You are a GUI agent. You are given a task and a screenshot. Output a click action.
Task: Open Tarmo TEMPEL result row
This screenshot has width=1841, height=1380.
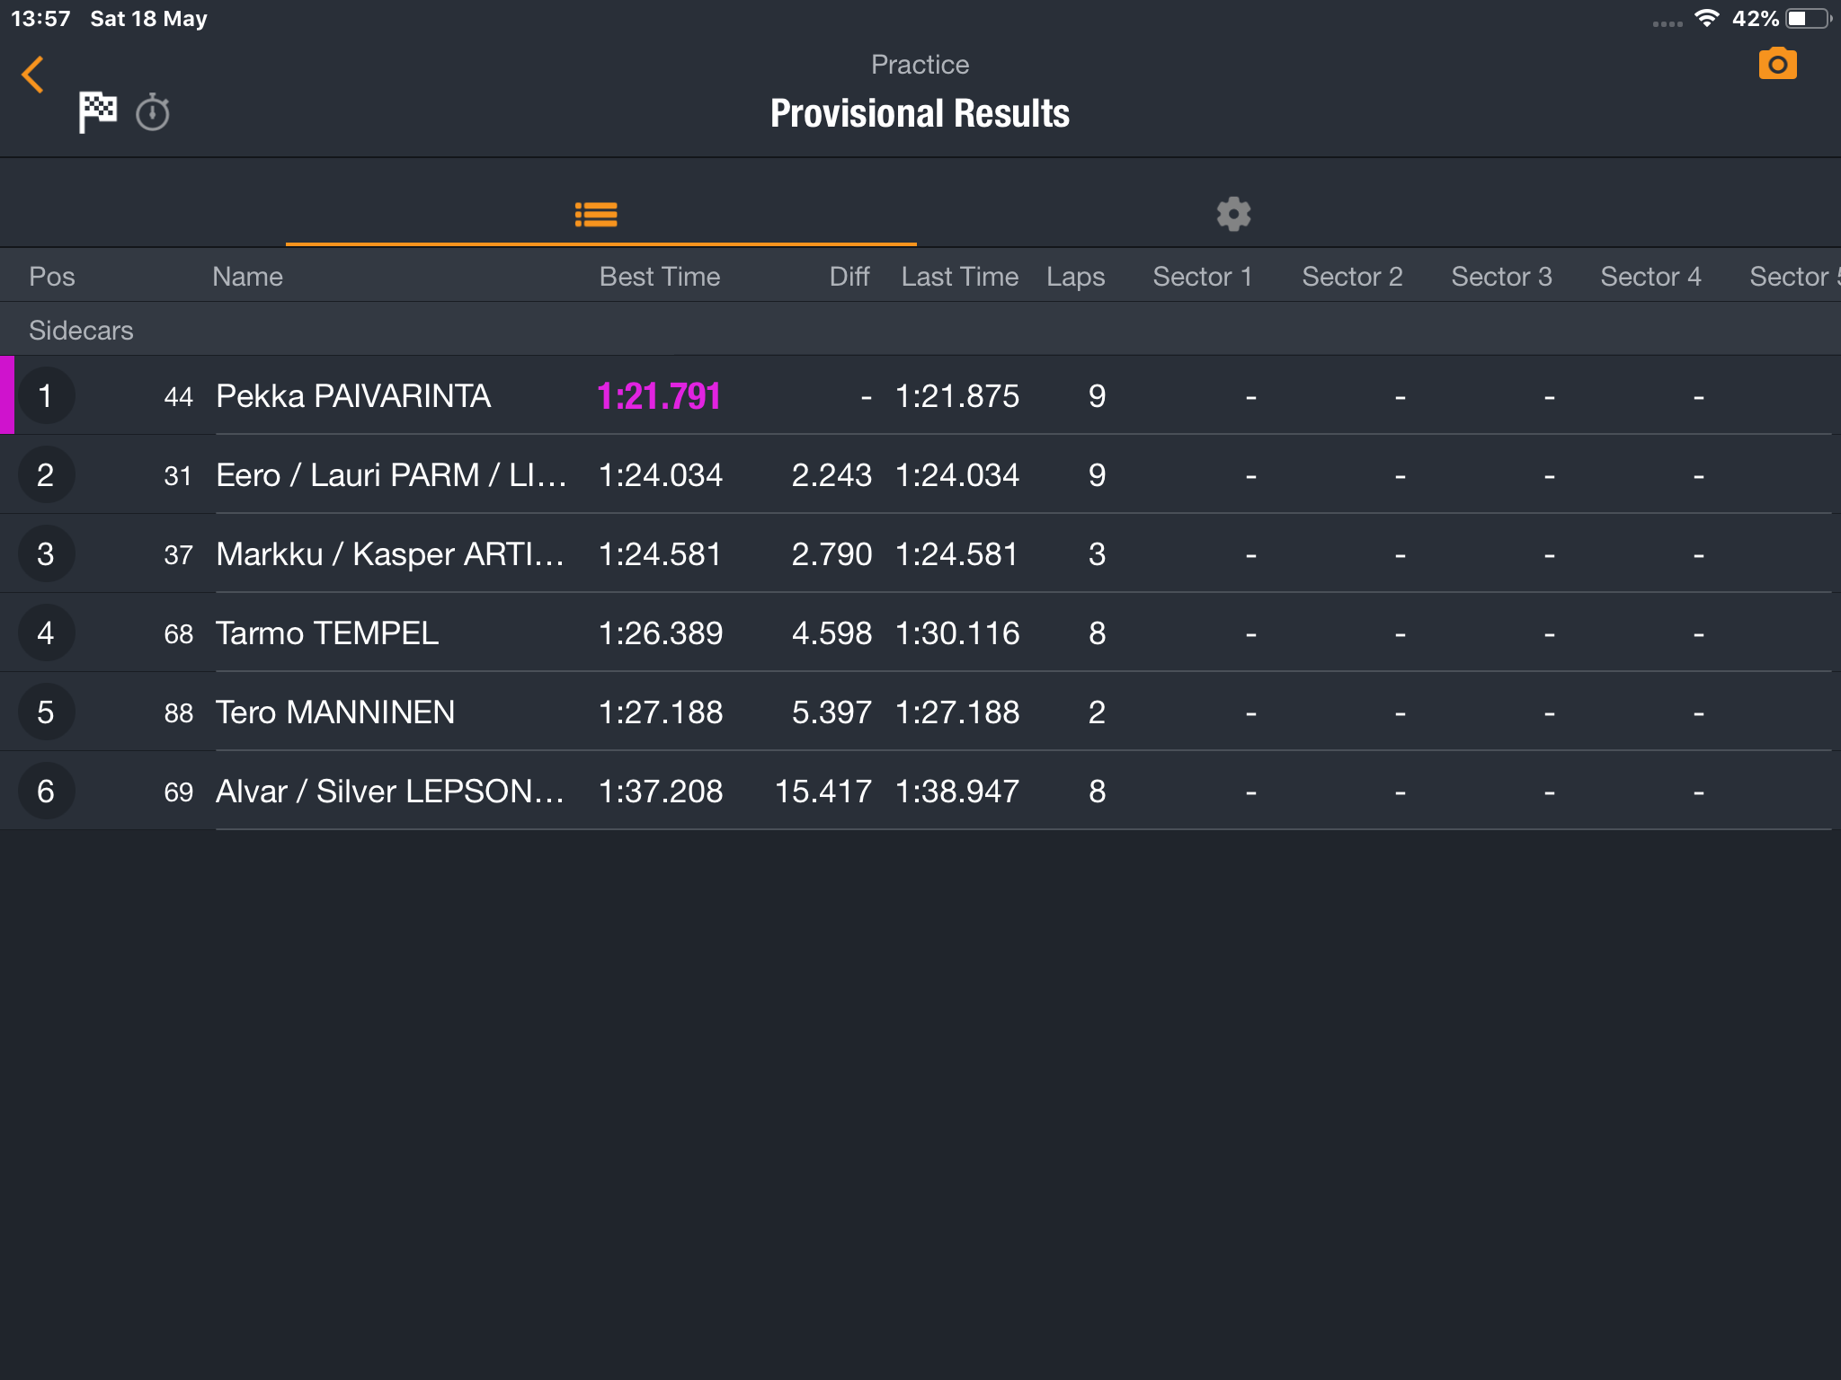coord(920,632)
